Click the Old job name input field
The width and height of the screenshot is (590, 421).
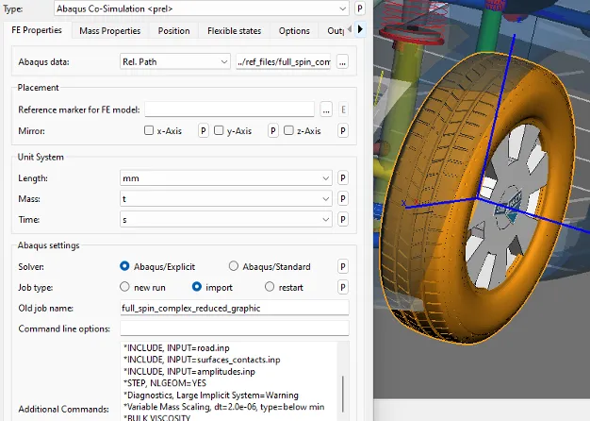[234, 308]
